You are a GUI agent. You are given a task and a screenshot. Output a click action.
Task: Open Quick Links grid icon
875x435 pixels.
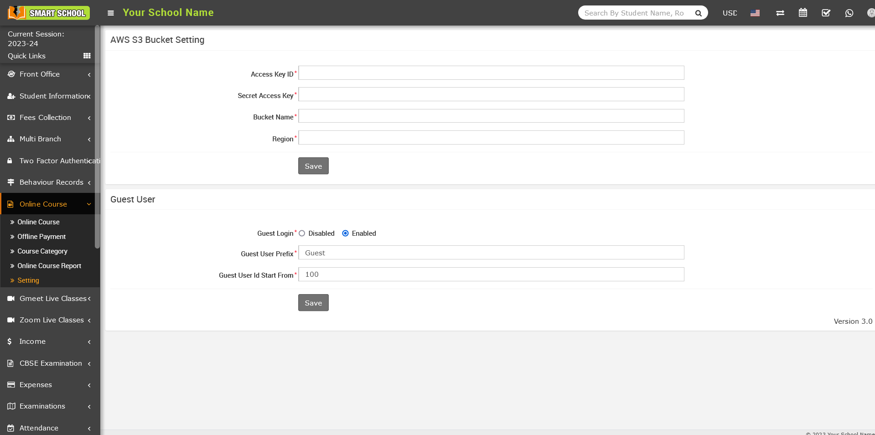[x=87, y=56]
